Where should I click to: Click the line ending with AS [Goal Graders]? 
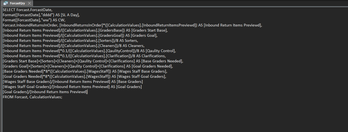coord(72,87)
